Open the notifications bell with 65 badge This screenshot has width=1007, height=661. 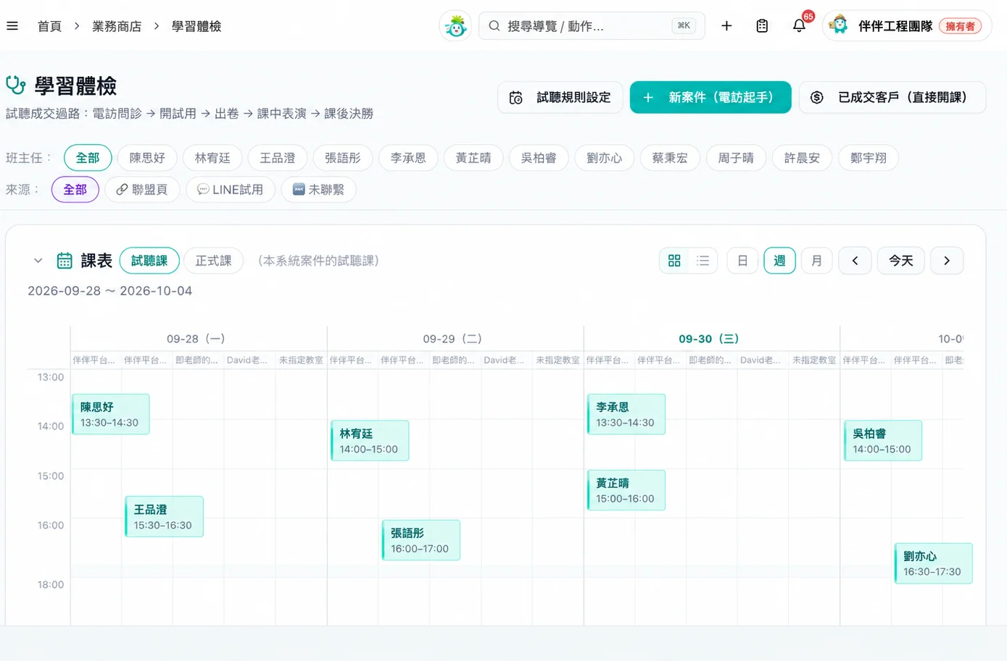pos(800,25)
